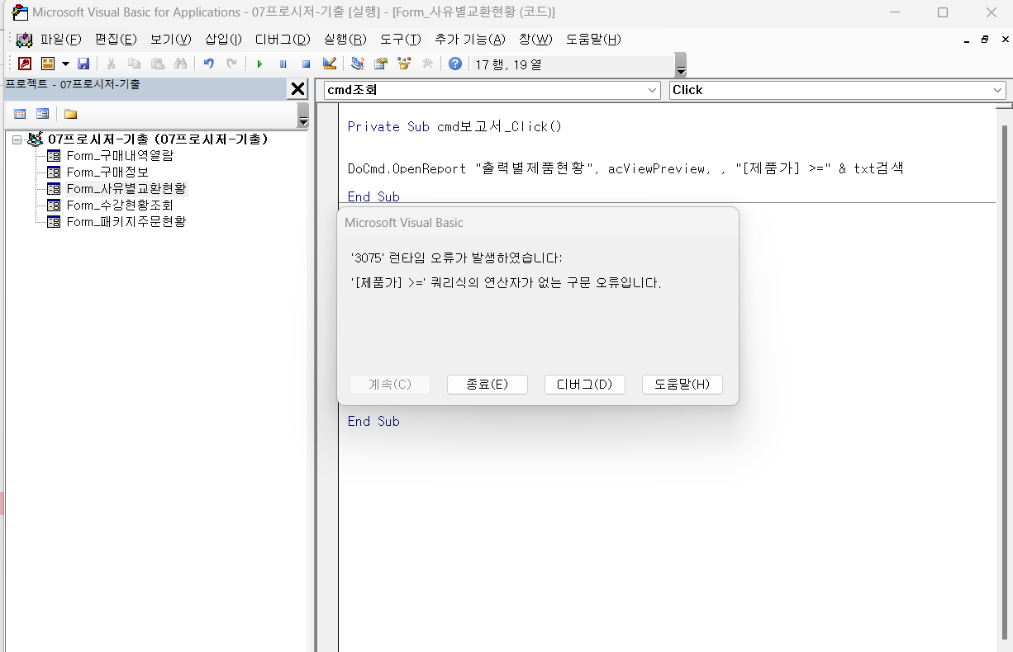Click the Undo arrow icon
Viewport: 1013px width, 652px height.
[x=208, y=64]
